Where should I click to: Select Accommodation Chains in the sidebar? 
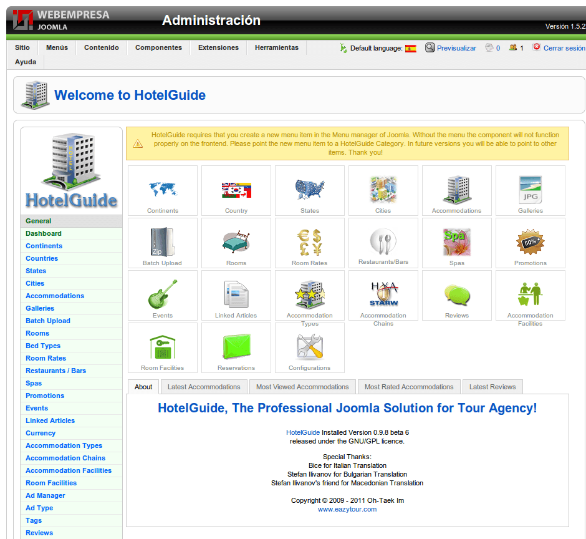point(72,458)
